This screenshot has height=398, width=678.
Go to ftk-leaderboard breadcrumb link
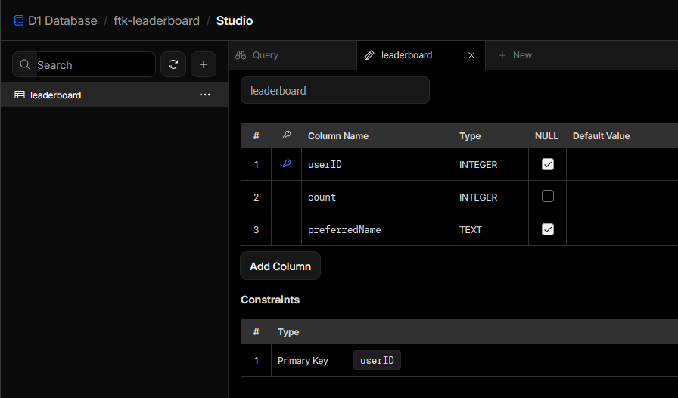pyautogui.click(x=157, y=20)
